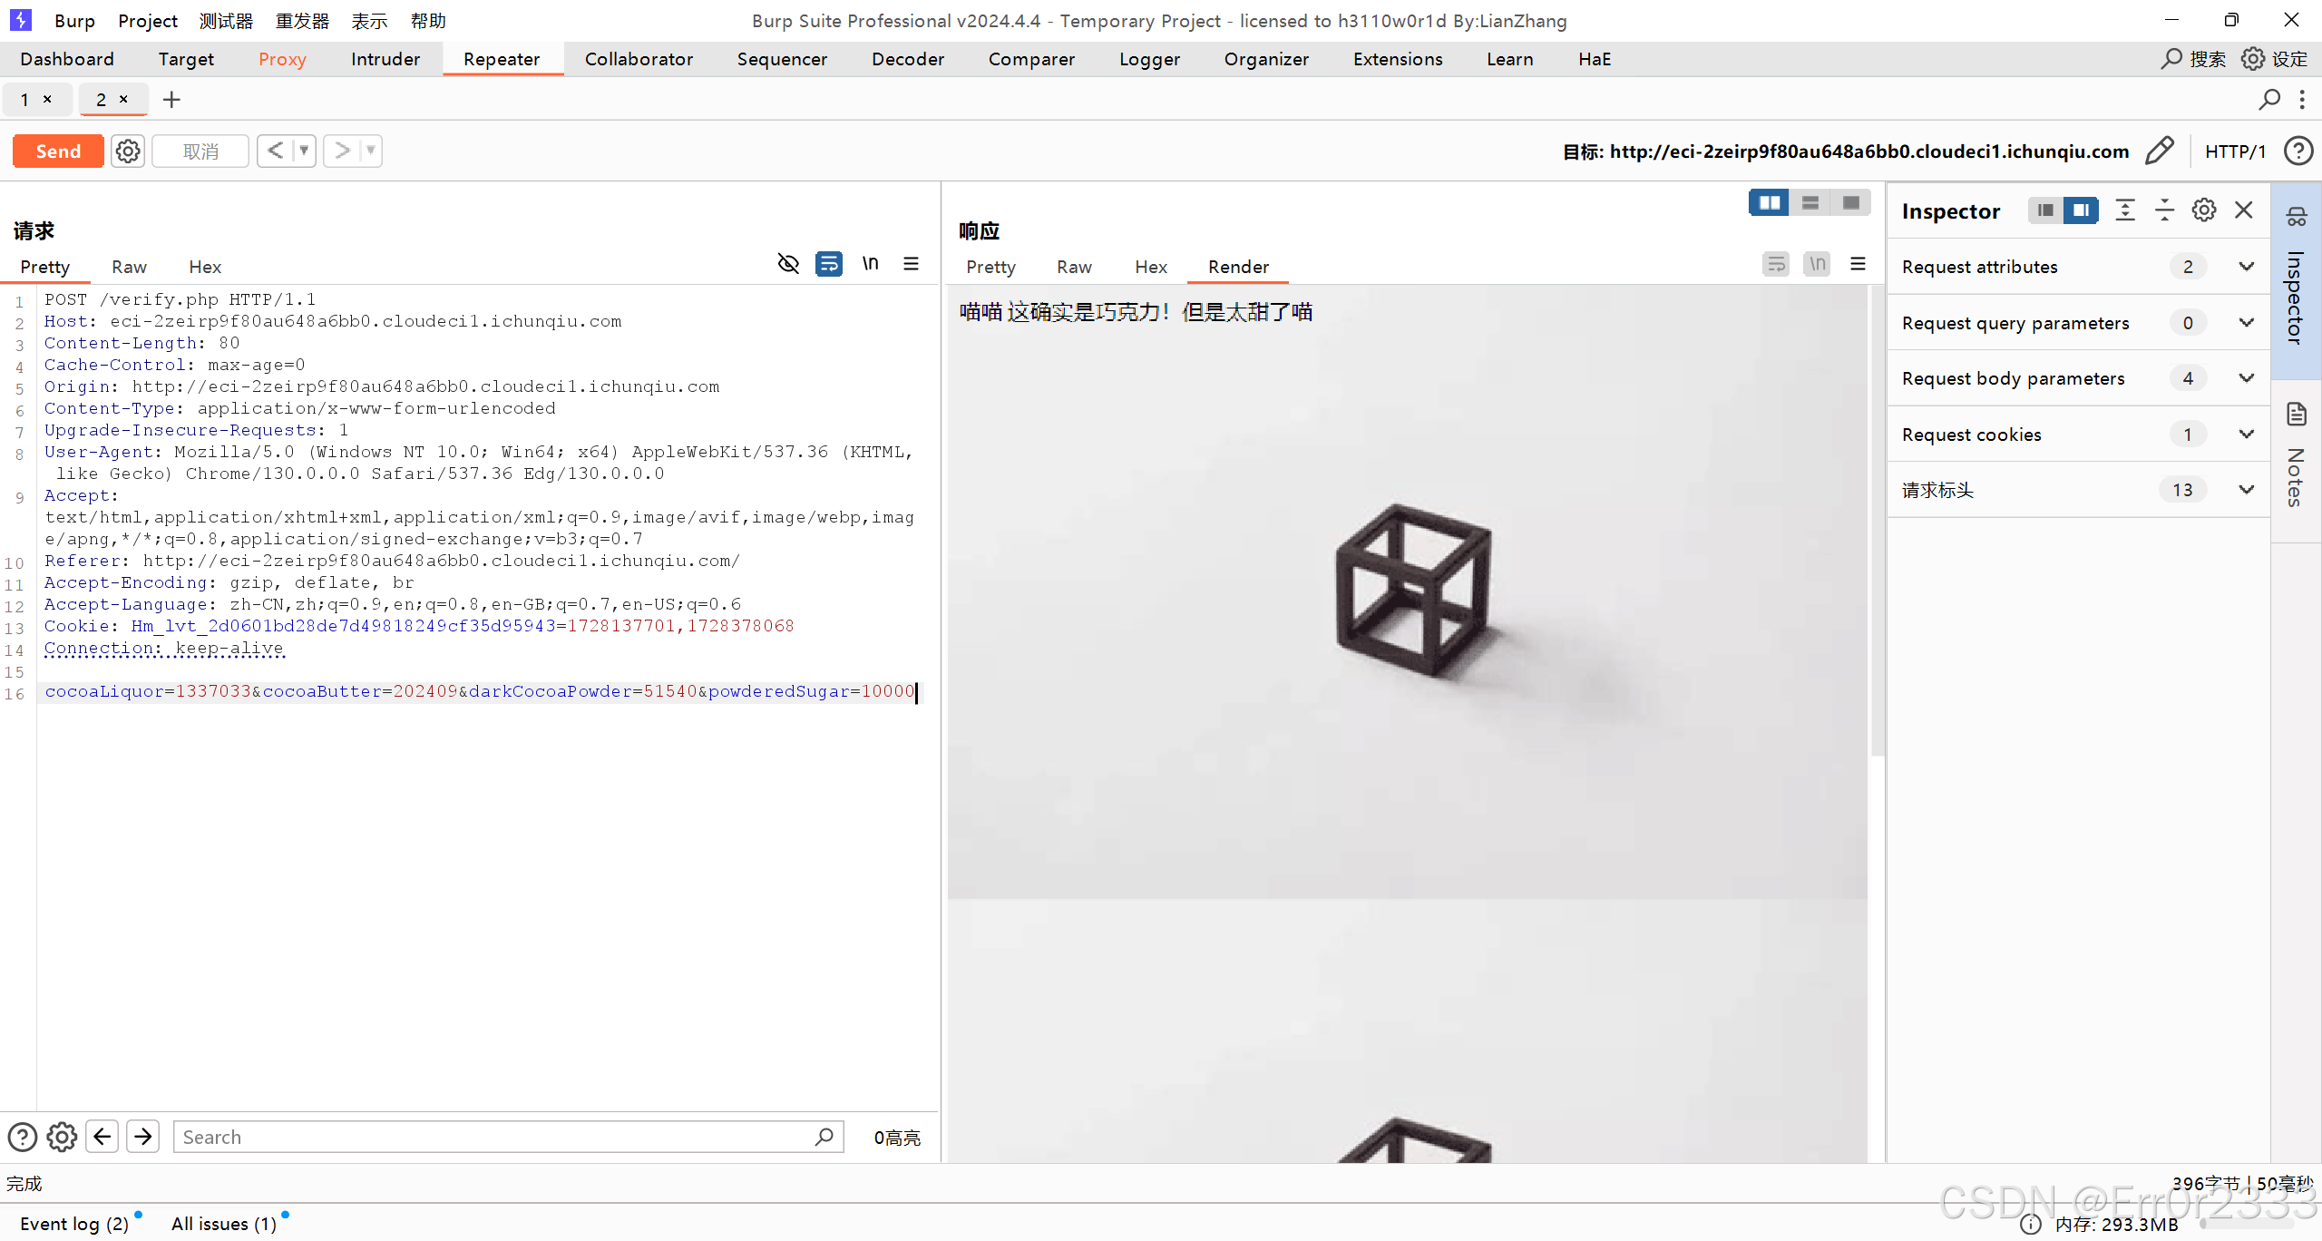2322x1241 pixels.
Task: Open request editor hamburger options menu
Action: (912, 264)
